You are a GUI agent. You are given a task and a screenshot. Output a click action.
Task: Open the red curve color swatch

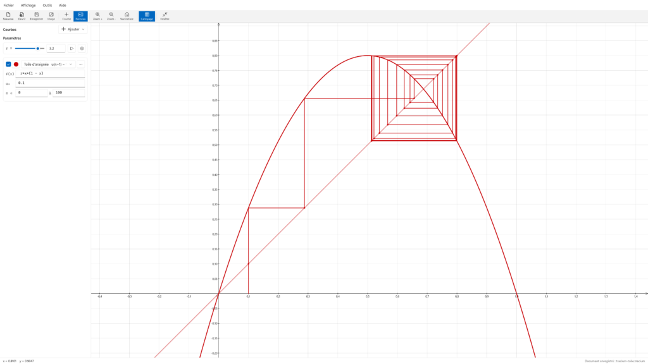pyautogui.click(x=16, y=64)
